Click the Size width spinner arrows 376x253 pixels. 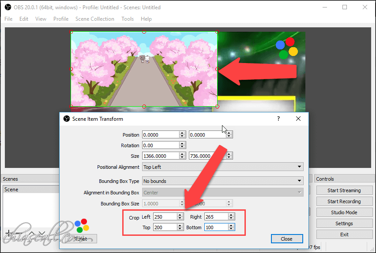[182, 156]
